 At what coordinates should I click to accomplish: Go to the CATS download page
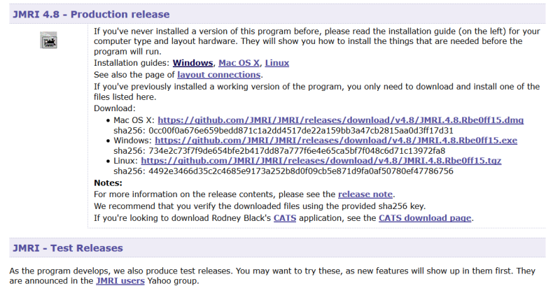(x=425, y=218)
